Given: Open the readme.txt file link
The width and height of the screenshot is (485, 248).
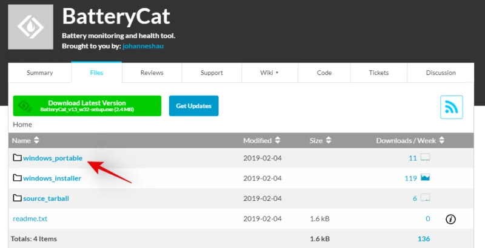Looking at the screenshot, I should (x=30, y=219).
